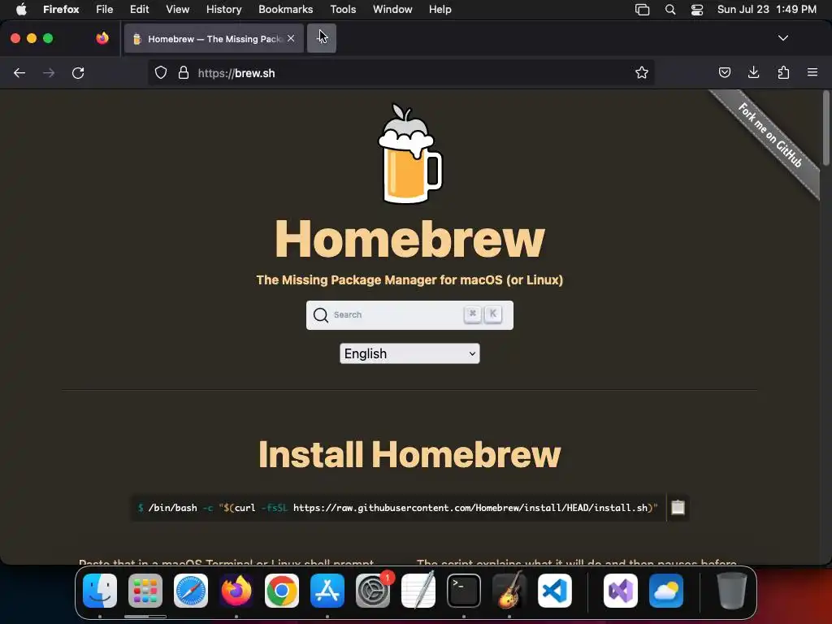Screen dimensions: 832x624
Task: Open Finder in the Dock
Action: click(100, 591)
